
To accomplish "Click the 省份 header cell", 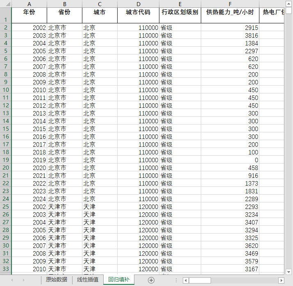I will (64, 16).
